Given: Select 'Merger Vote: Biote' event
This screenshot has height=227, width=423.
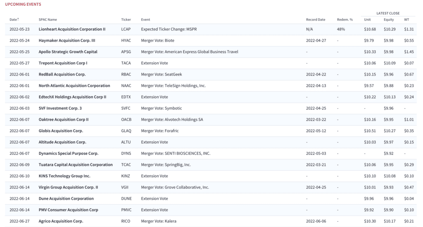Looking at the screenshot, I should point(157,40).
